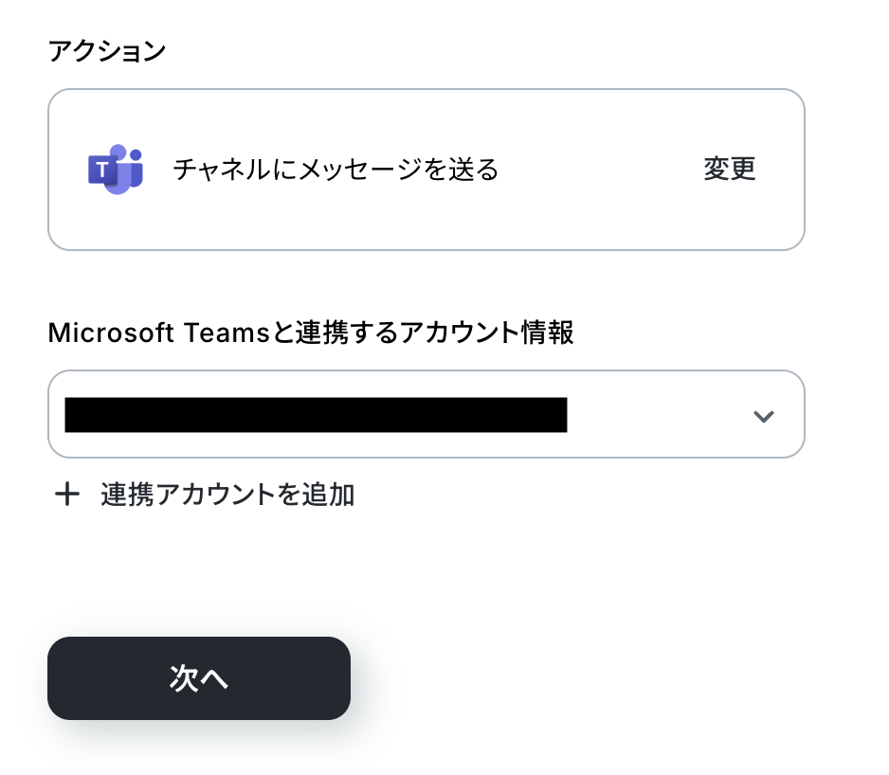Viewport: 889px width, 775px height.
Task: Click the Microsoft Teams icon
Action: (116, 170)
